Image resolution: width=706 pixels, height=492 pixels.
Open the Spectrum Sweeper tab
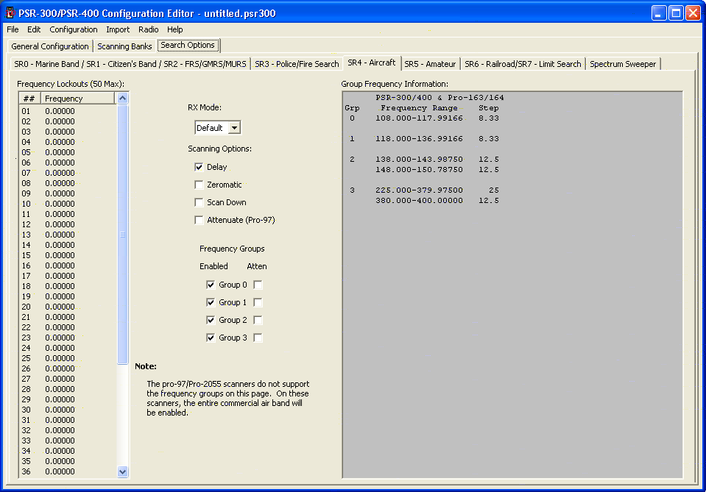(x=623, y=64)
